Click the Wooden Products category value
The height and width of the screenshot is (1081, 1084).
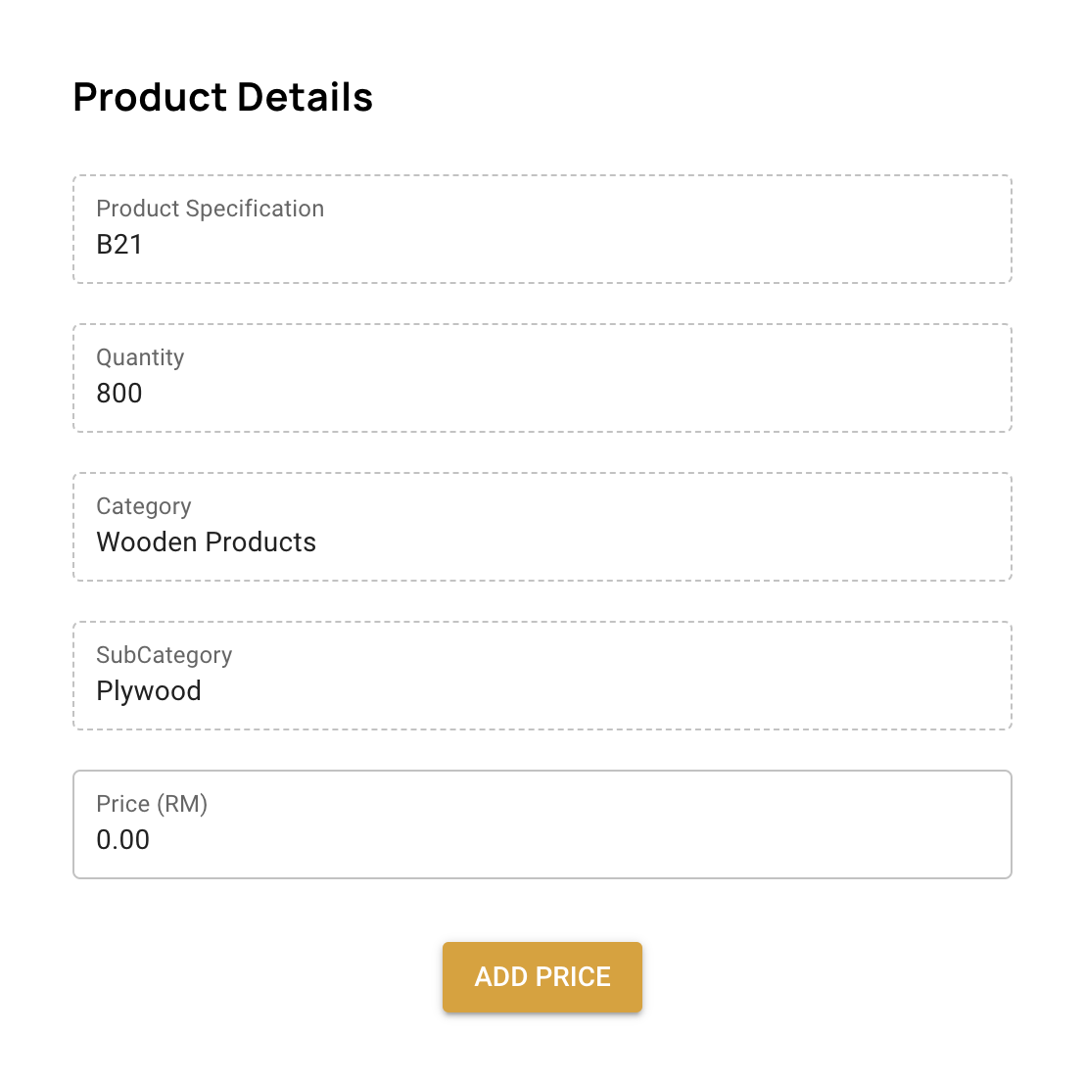(206, 542)
